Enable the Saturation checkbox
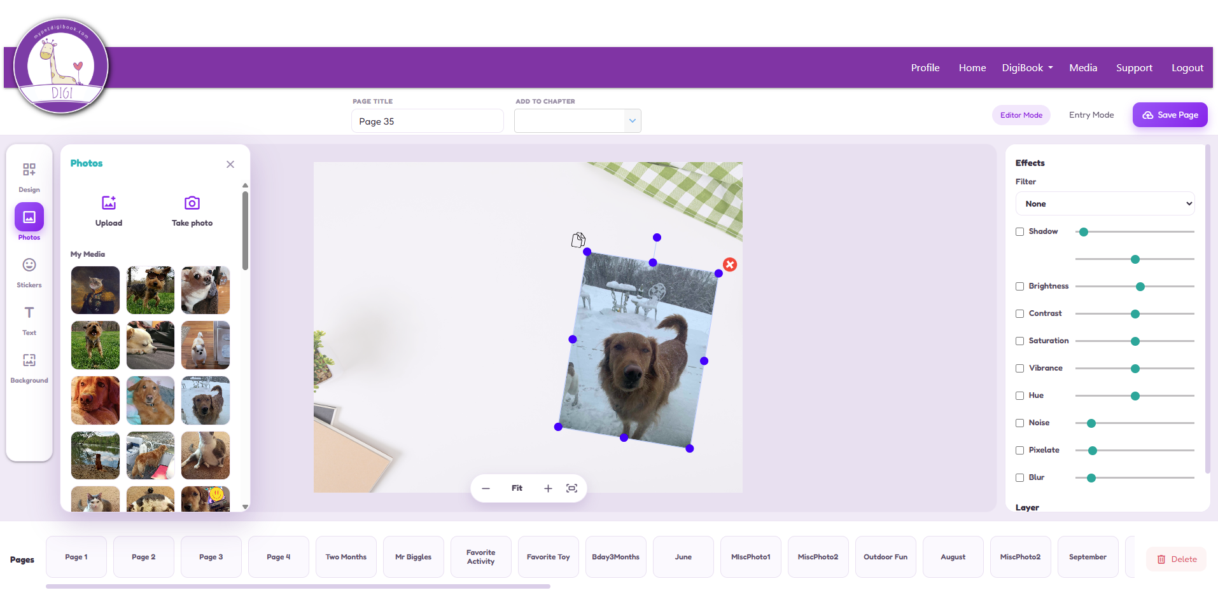 click(1019, 341)
